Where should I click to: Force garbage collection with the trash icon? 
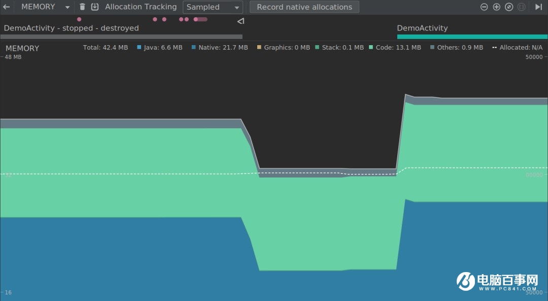[82, 7]
